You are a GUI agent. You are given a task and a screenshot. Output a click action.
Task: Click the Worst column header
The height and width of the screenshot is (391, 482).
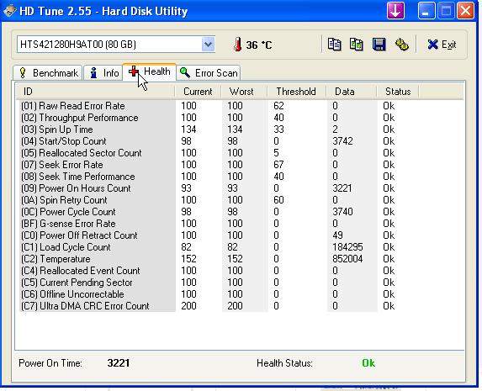point(244,92)
